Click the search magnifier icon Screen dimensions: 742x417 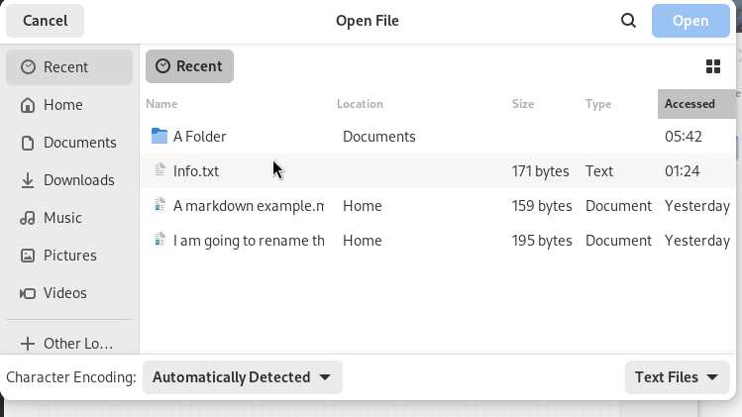(x=628, y=21)
